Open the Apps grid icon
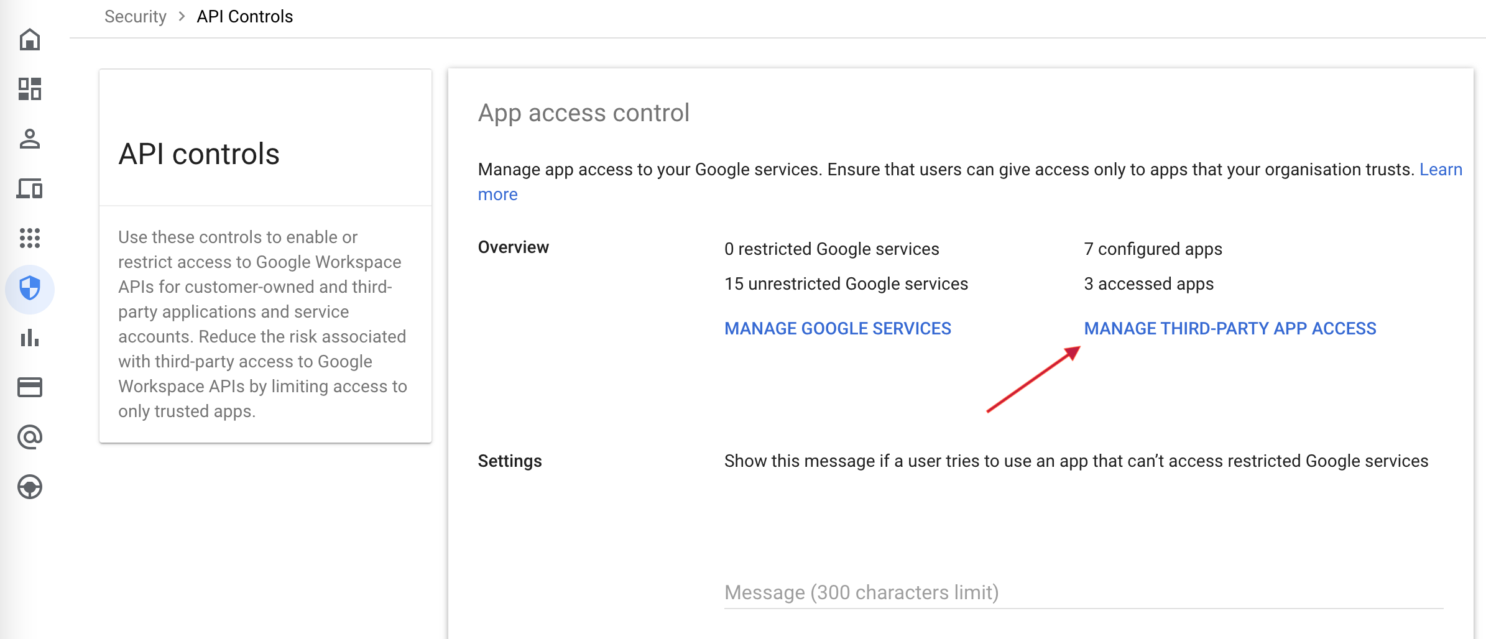Viewport: 1486px width, 639px height. coord(30,238)
